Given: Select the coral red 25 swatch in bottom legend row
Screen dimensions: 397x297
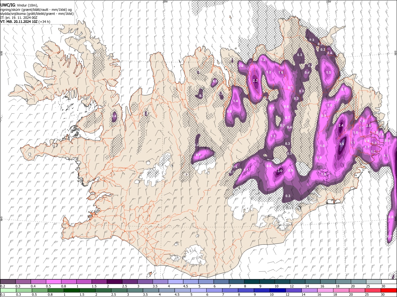Looking at the screenshot, I should coord(373,290).
